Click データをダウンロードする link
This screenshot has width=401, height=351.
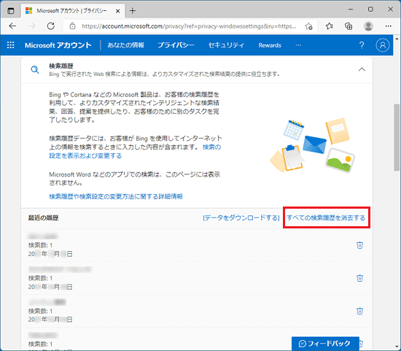pyautogui.click(x=241, y=218)
